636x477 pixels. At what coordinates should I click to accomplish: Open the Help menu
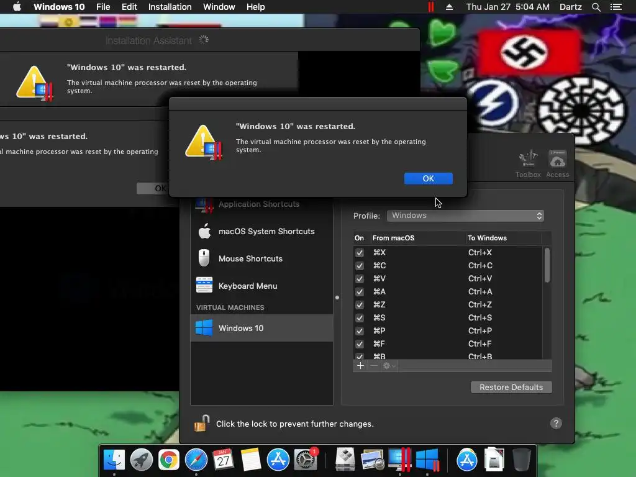[x=255, y=7]
